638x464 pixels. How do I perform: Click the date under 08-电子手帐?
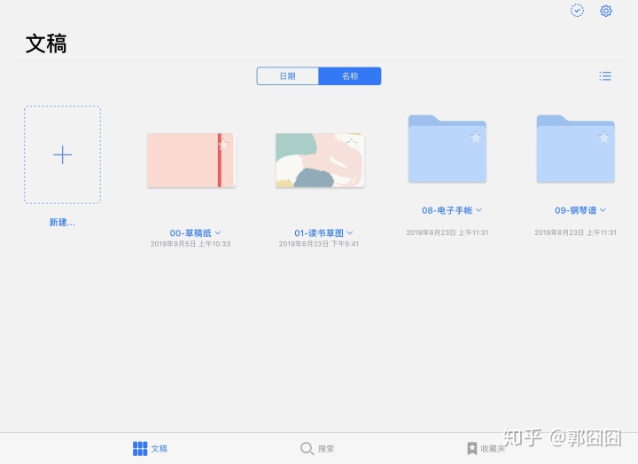(x=447, y=232)
